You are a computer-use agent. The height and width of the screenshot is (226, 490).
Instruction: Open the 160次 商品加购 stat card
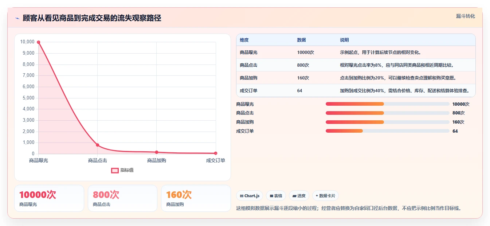(196, 198)
